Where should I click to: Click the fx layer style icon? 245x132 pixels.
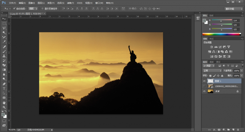[x=214, y=130]
